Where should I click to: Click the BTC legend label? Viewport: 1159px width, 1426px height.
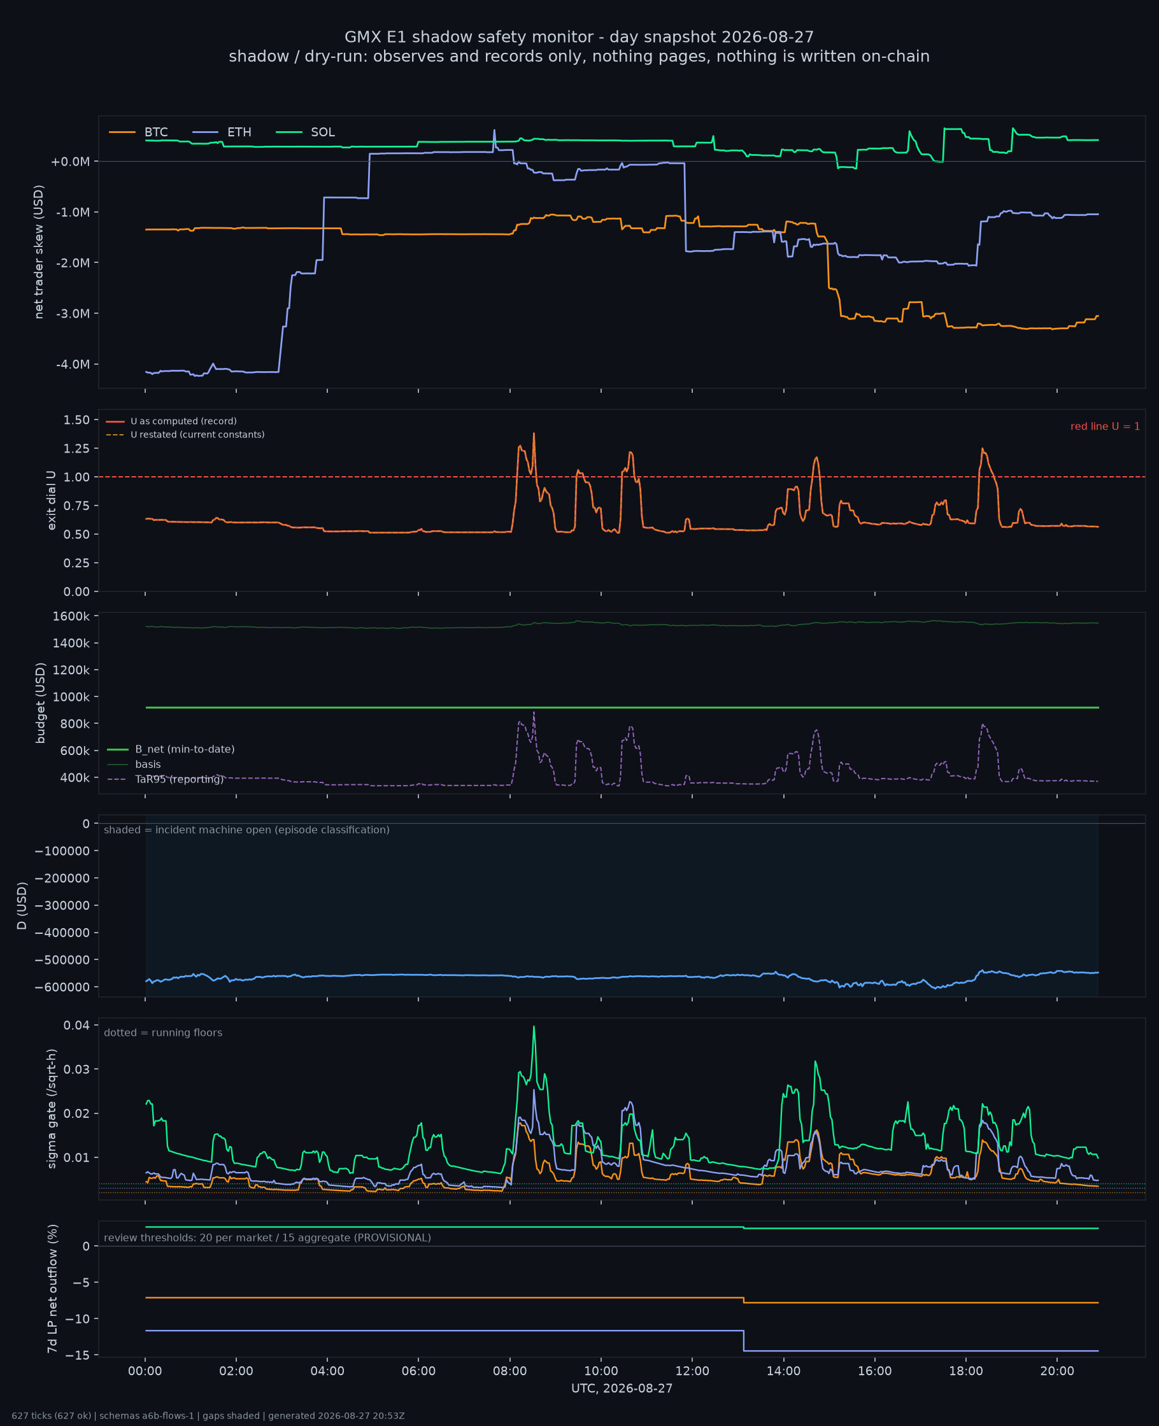156,132
